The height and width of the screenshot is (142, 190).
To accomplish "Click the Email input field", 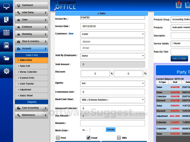I will 112,48.
